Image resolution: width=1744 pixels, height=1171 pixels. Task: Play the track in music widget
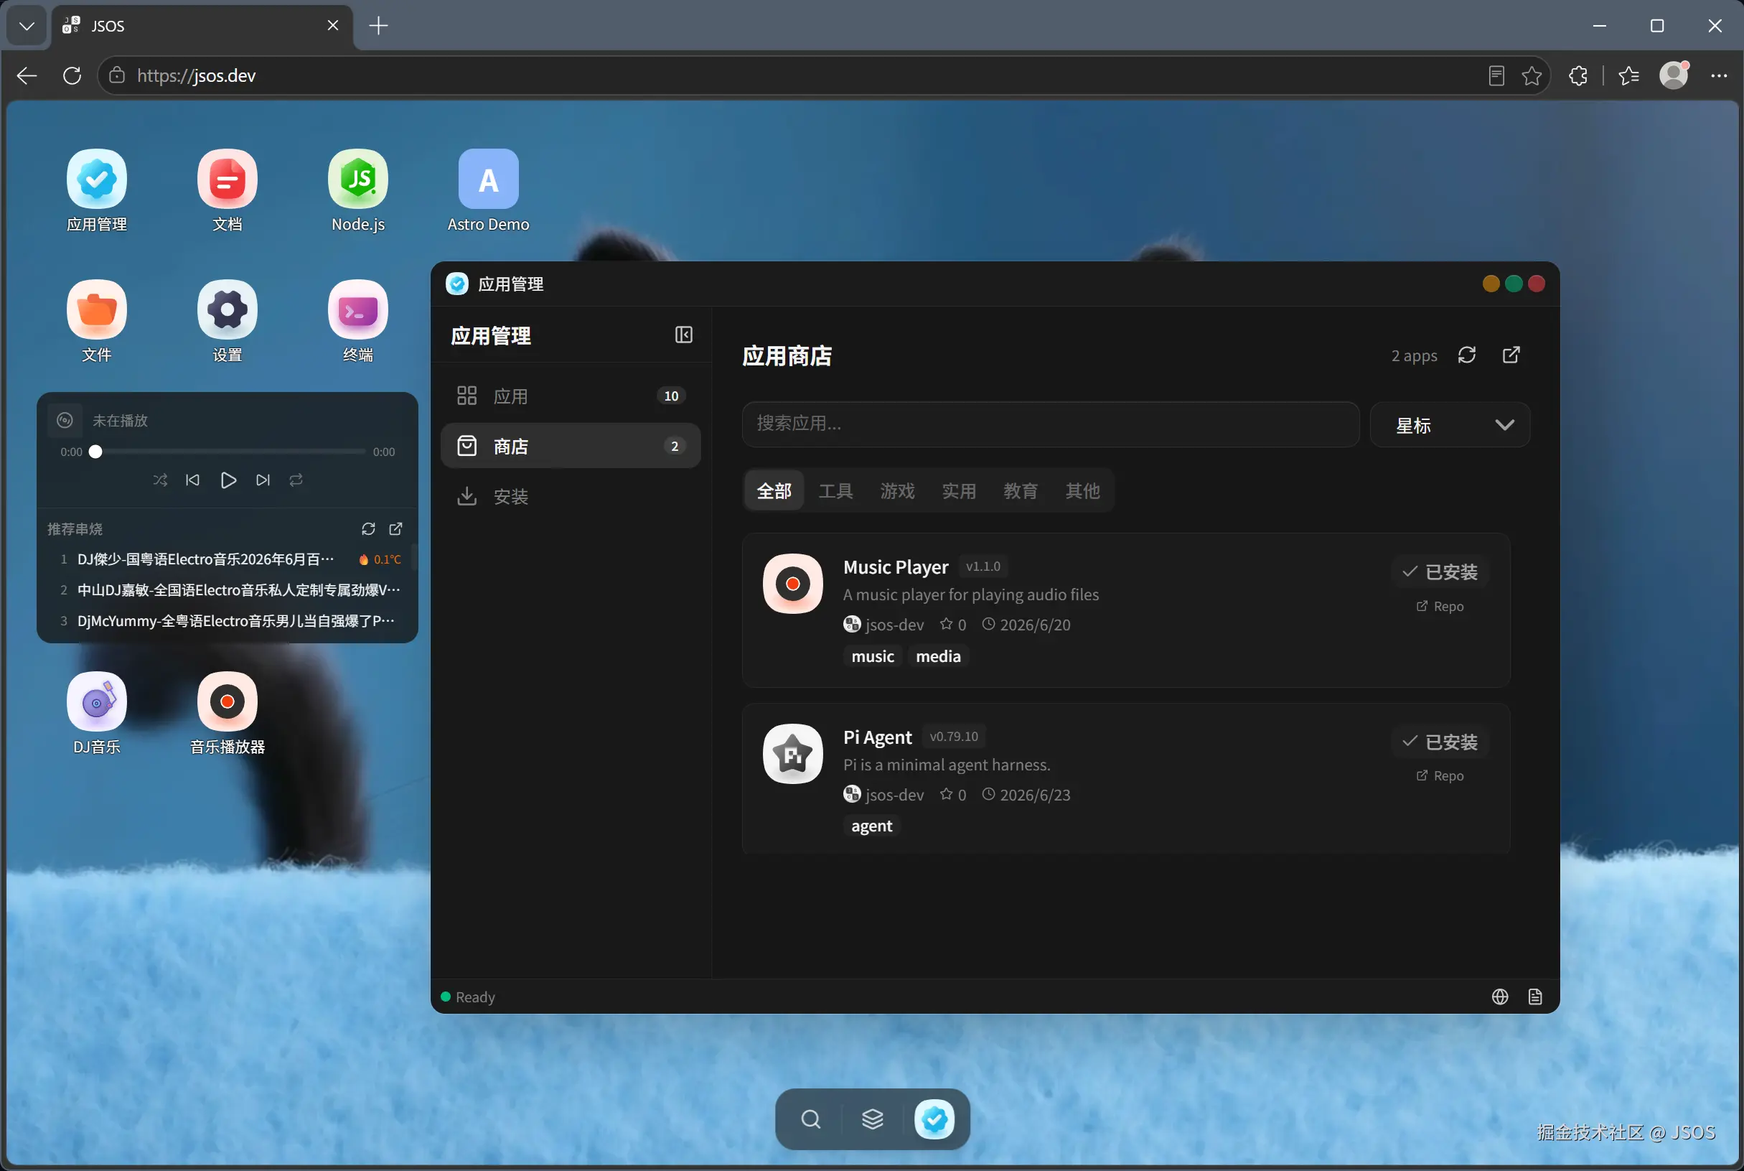[228, 480]
